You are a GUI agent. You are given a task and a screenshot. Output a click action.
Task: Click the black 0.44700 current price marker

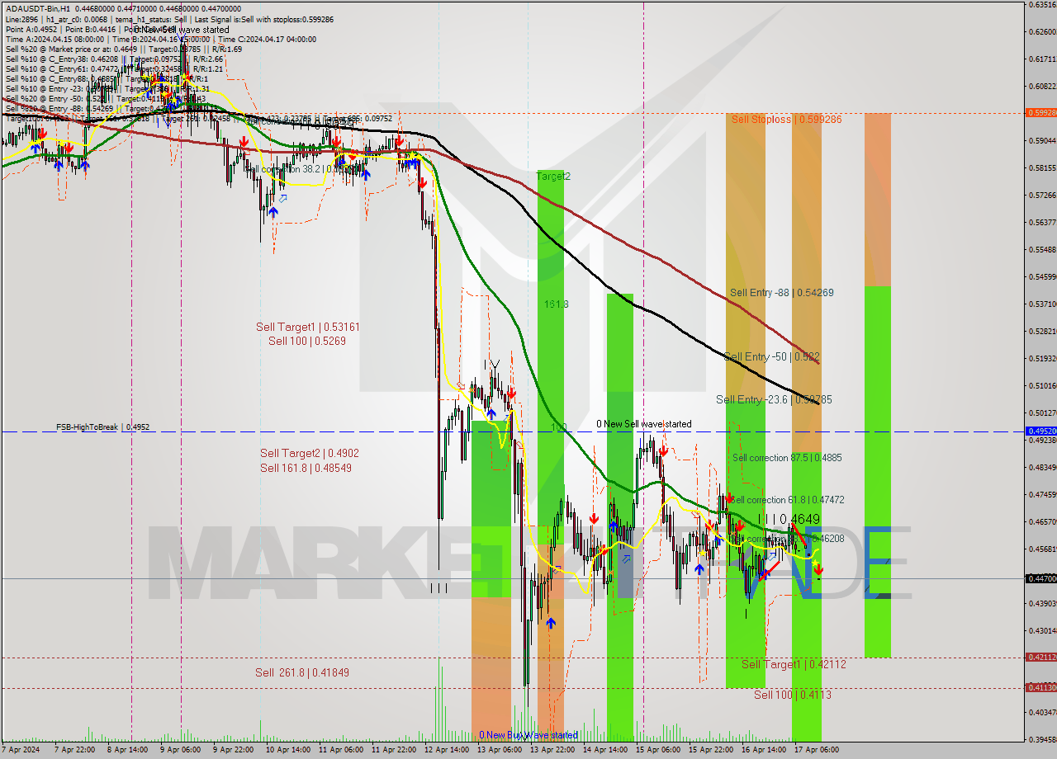(x=1040, y=578)
